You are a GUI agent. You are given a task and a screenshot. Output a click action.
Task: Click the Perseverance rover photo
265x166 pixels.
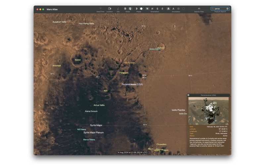(208, 111)
